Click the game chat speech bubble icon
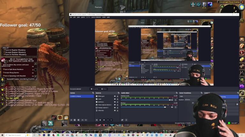Screen dimensions: 245x137 tap(3, 90)
